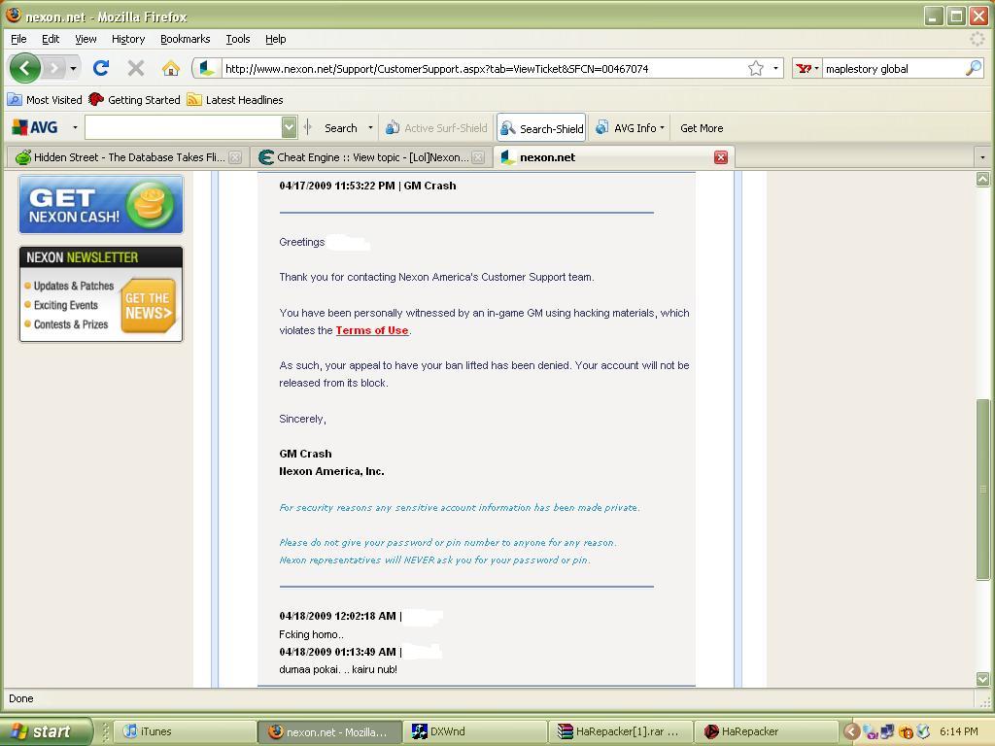Open AVG Info dropdown

(630, 128)
